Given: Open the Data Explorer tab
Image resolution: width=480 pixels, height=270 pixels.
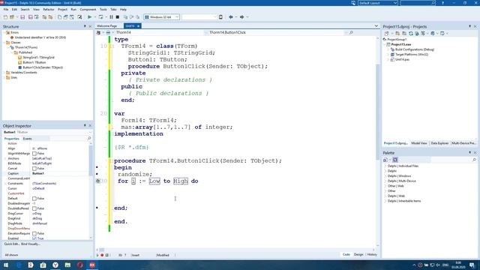Looking at the screenshot, I should point(439,143).
